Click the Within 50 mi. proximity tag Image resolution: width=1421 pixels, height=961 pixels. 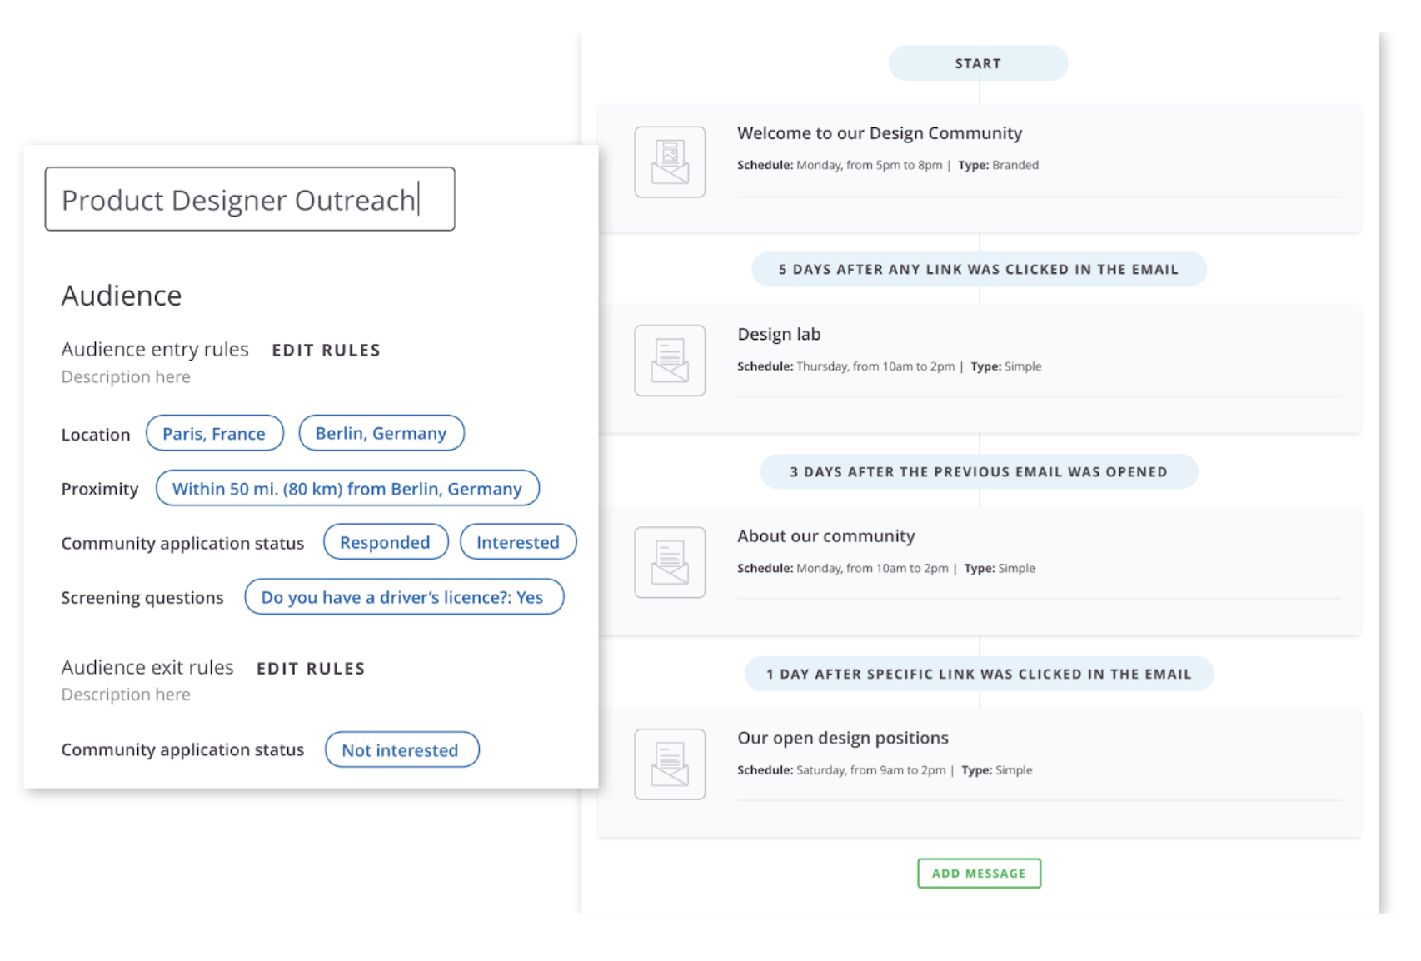click(347, 489)
